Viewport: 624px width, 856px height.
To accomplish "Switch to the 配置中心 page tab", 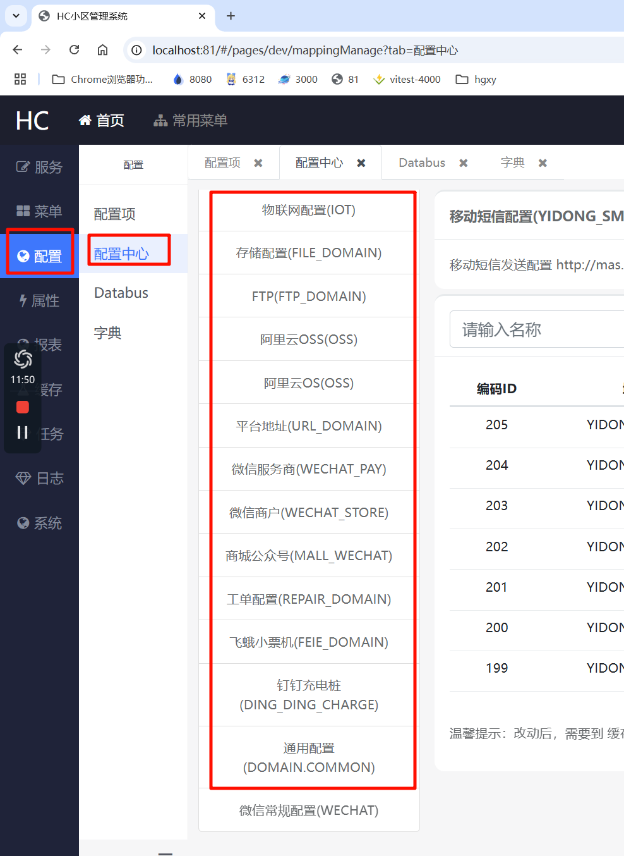I will coord(319,162).
